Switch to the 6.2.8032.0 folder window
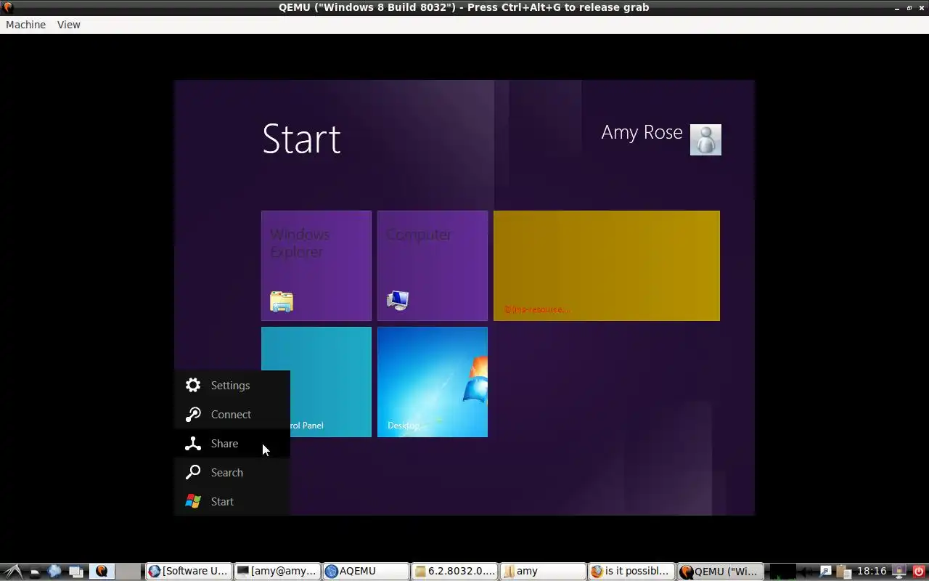This screenshot has height=581, width=929. [454, 572]
